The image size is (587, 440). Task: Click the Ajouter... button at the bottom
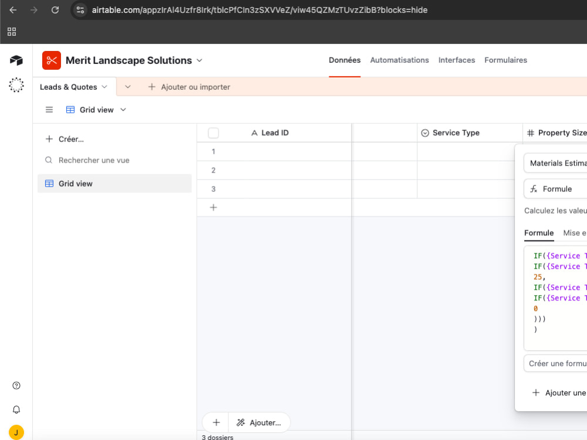[259, 422]
